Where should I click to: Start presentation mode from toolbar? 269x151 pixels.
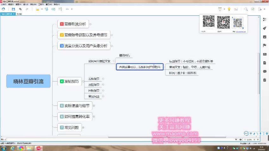(x=220, y=9)
